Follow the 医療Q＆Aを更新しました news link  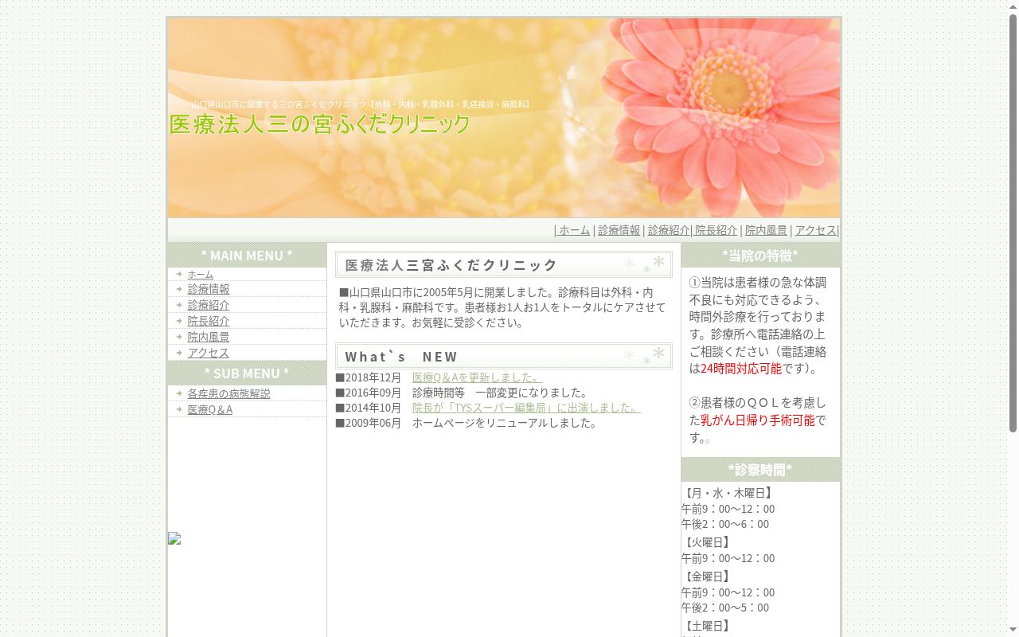(x=477, y=377)
